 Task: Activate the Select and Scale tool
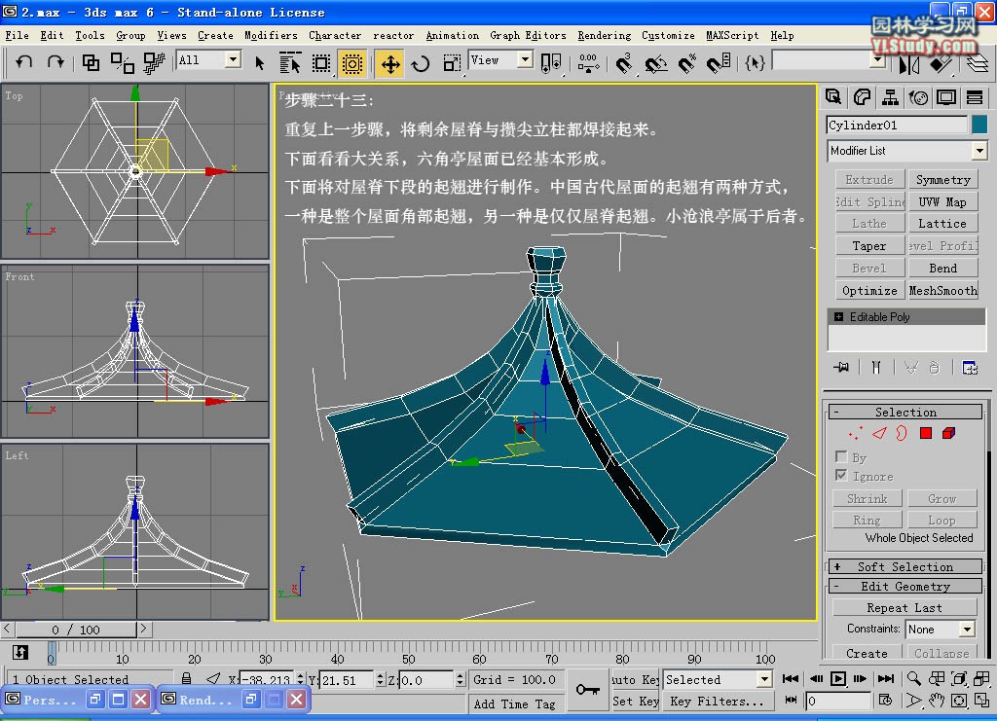452,63
